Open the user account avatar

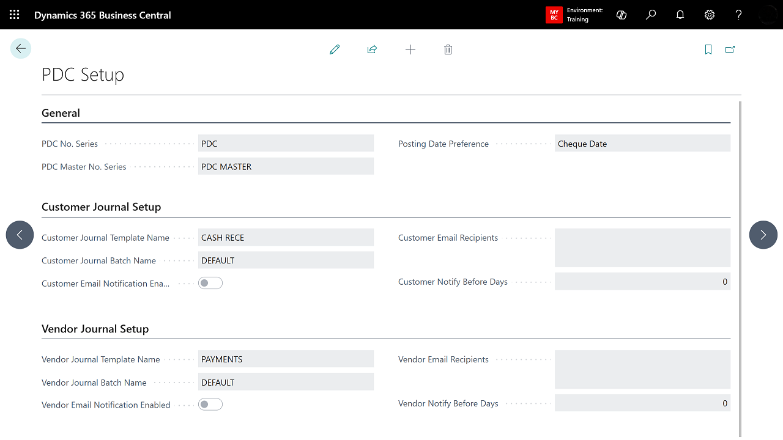point(768,15)
